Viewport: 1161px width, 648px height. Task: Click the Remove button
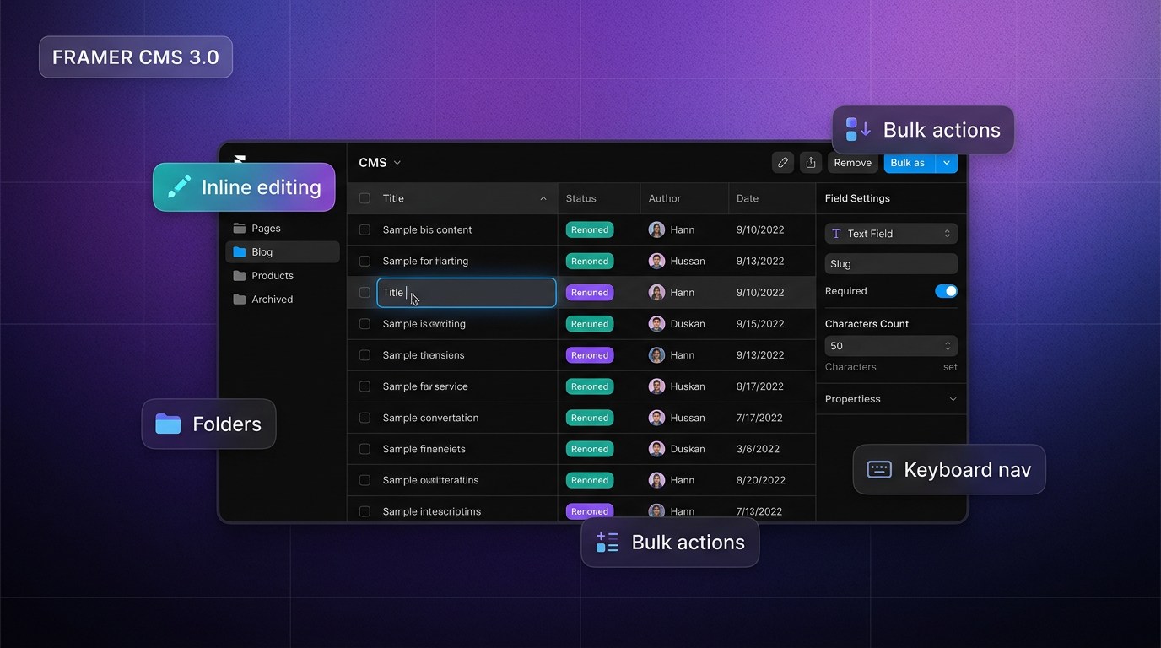click(x=853, y=163)
